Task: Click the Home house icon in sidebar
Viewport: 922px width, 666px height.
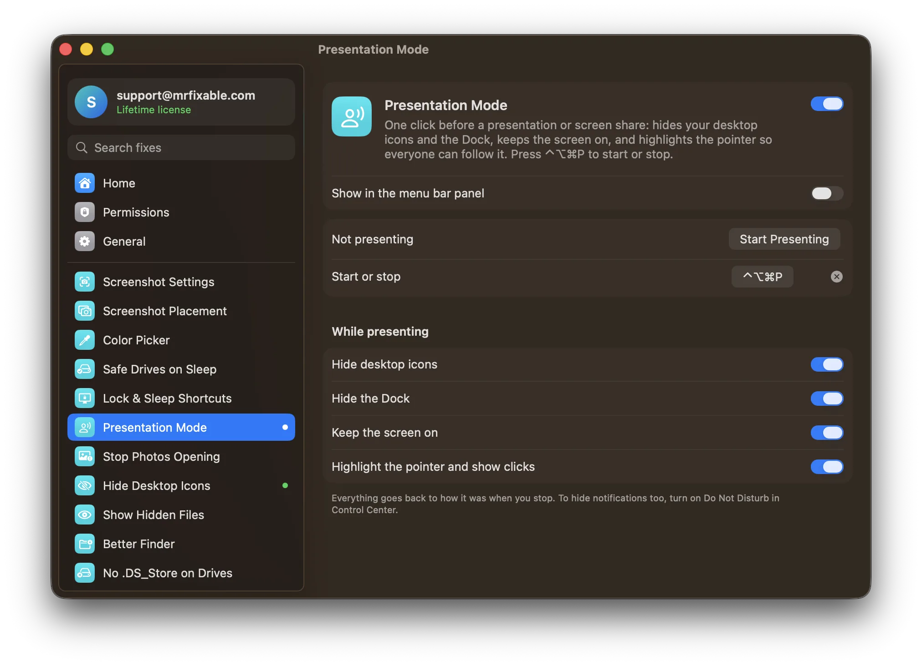Action: [85, 183]
